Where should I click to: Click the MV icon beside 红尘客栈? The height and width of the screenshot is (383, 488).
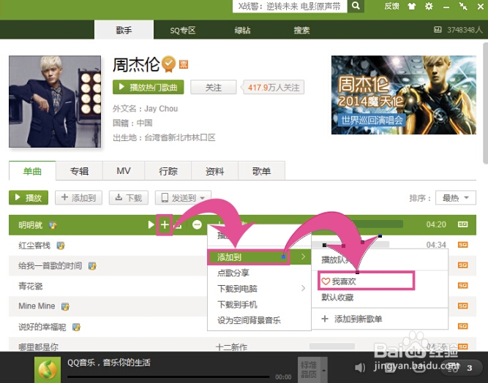[61, 246]
